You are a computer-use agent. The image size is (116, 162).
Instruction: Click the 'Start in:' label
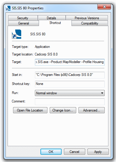(17, 75)
